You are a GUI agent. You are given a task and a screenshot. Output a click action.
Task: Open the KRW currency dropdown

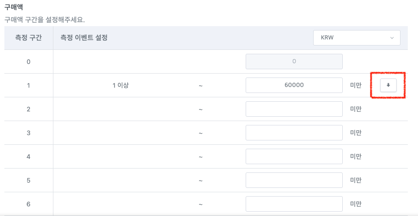(x=356, y=37)
